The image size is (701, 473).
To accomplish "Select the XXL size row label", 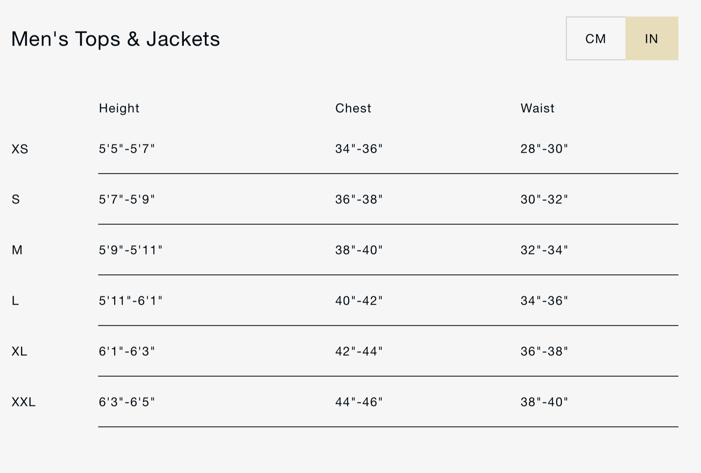I will coord(23,402).
